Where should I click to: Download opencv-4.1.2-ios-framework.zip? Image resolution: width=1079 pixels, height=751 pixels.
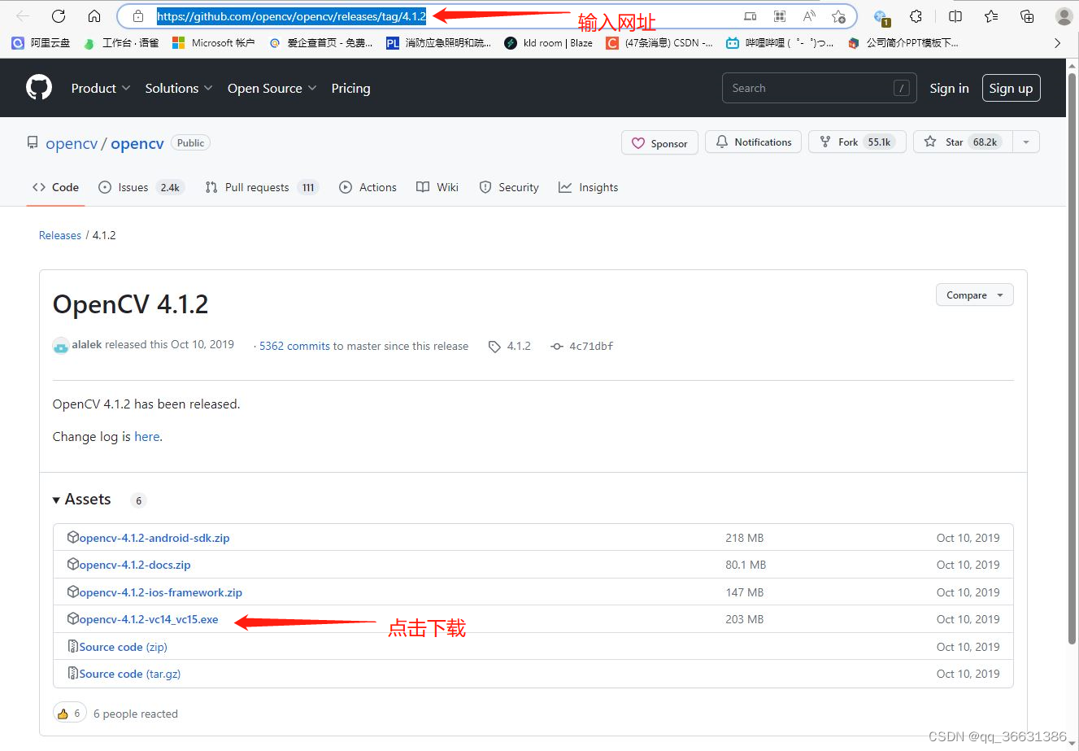160,592
